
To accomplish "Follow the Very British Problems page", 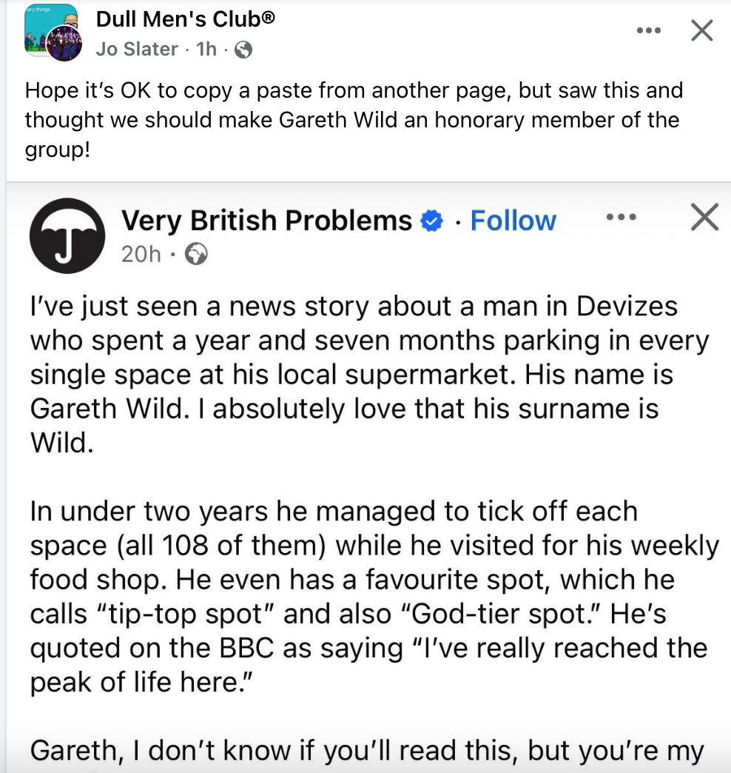I will pyautogui.click(x=513, y=221).
